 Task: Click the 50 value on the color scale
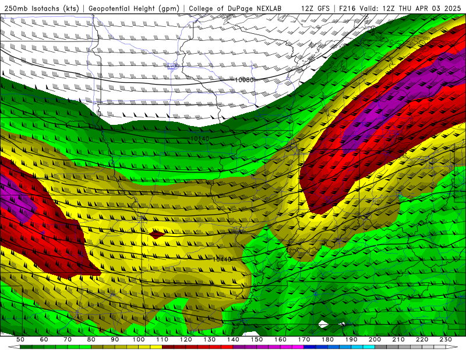tap(20, 339)
